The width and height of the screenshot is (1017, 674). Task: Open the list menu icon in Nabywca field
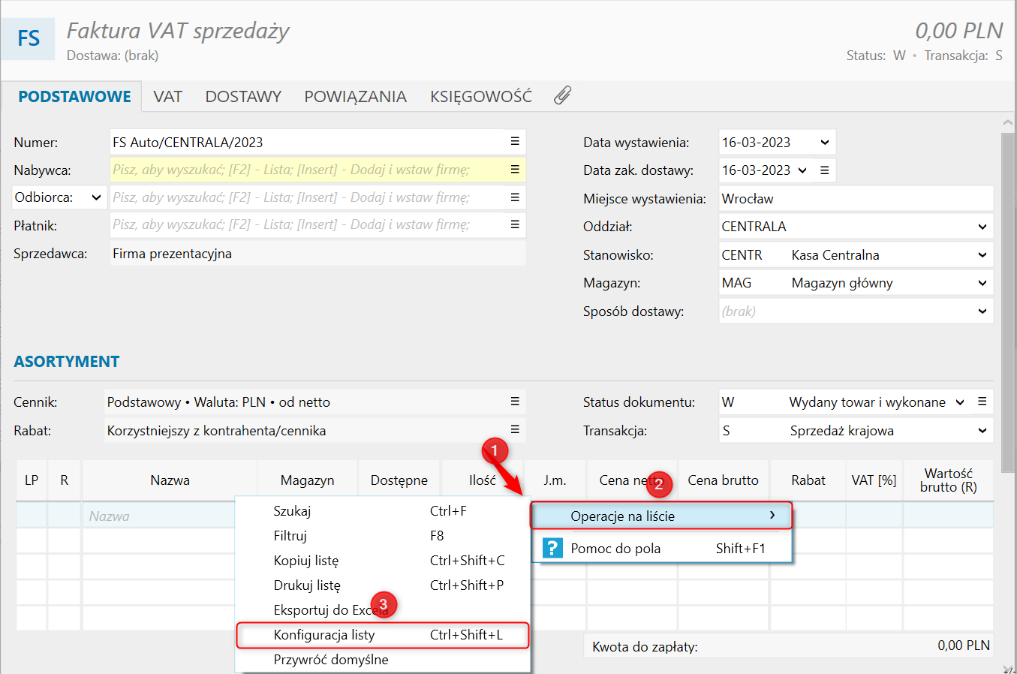click(x=515, y=170)
